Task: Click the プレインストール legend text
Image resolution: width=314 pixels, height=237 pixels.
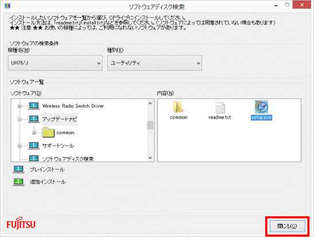Action: [x=47, y=169]
